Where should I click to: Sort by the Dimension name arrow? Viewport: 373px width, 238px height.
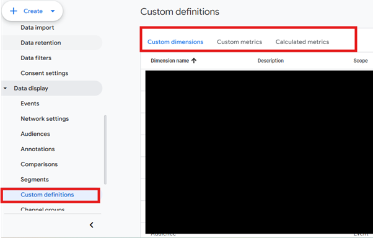tap(194, 61)
